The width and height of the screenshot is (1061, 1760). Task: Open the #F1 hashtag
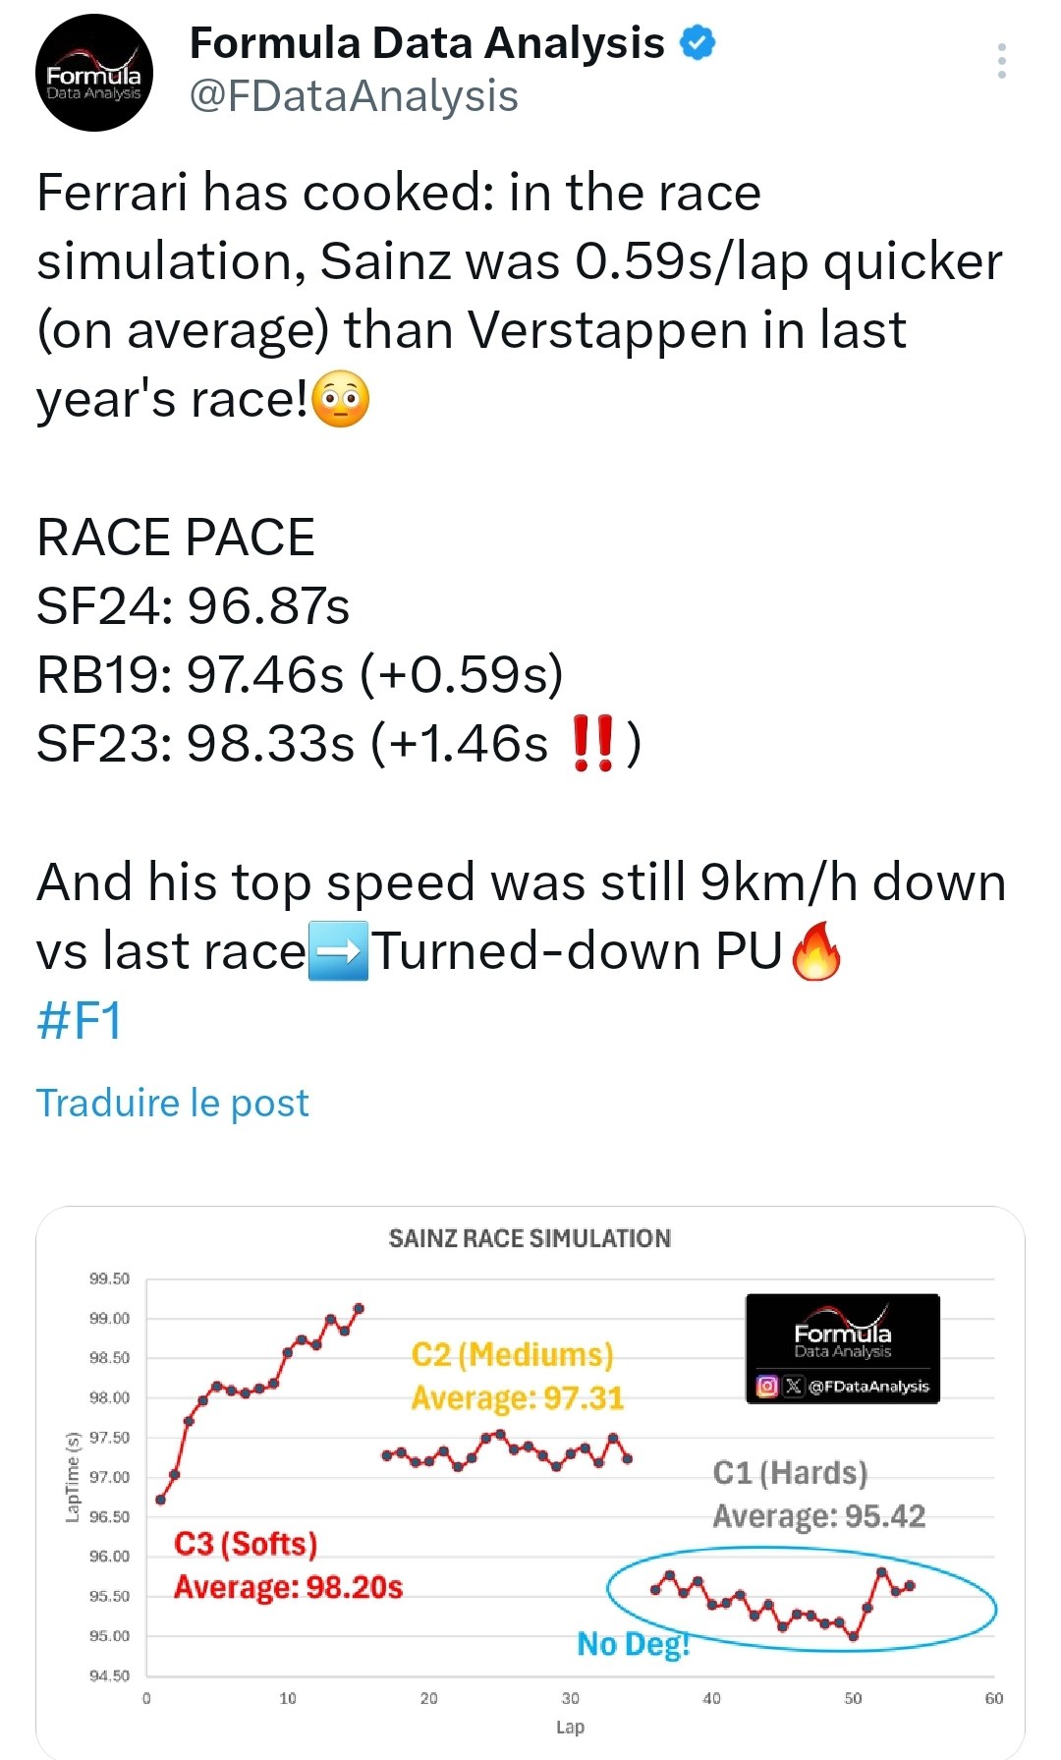coord(80,1020)
